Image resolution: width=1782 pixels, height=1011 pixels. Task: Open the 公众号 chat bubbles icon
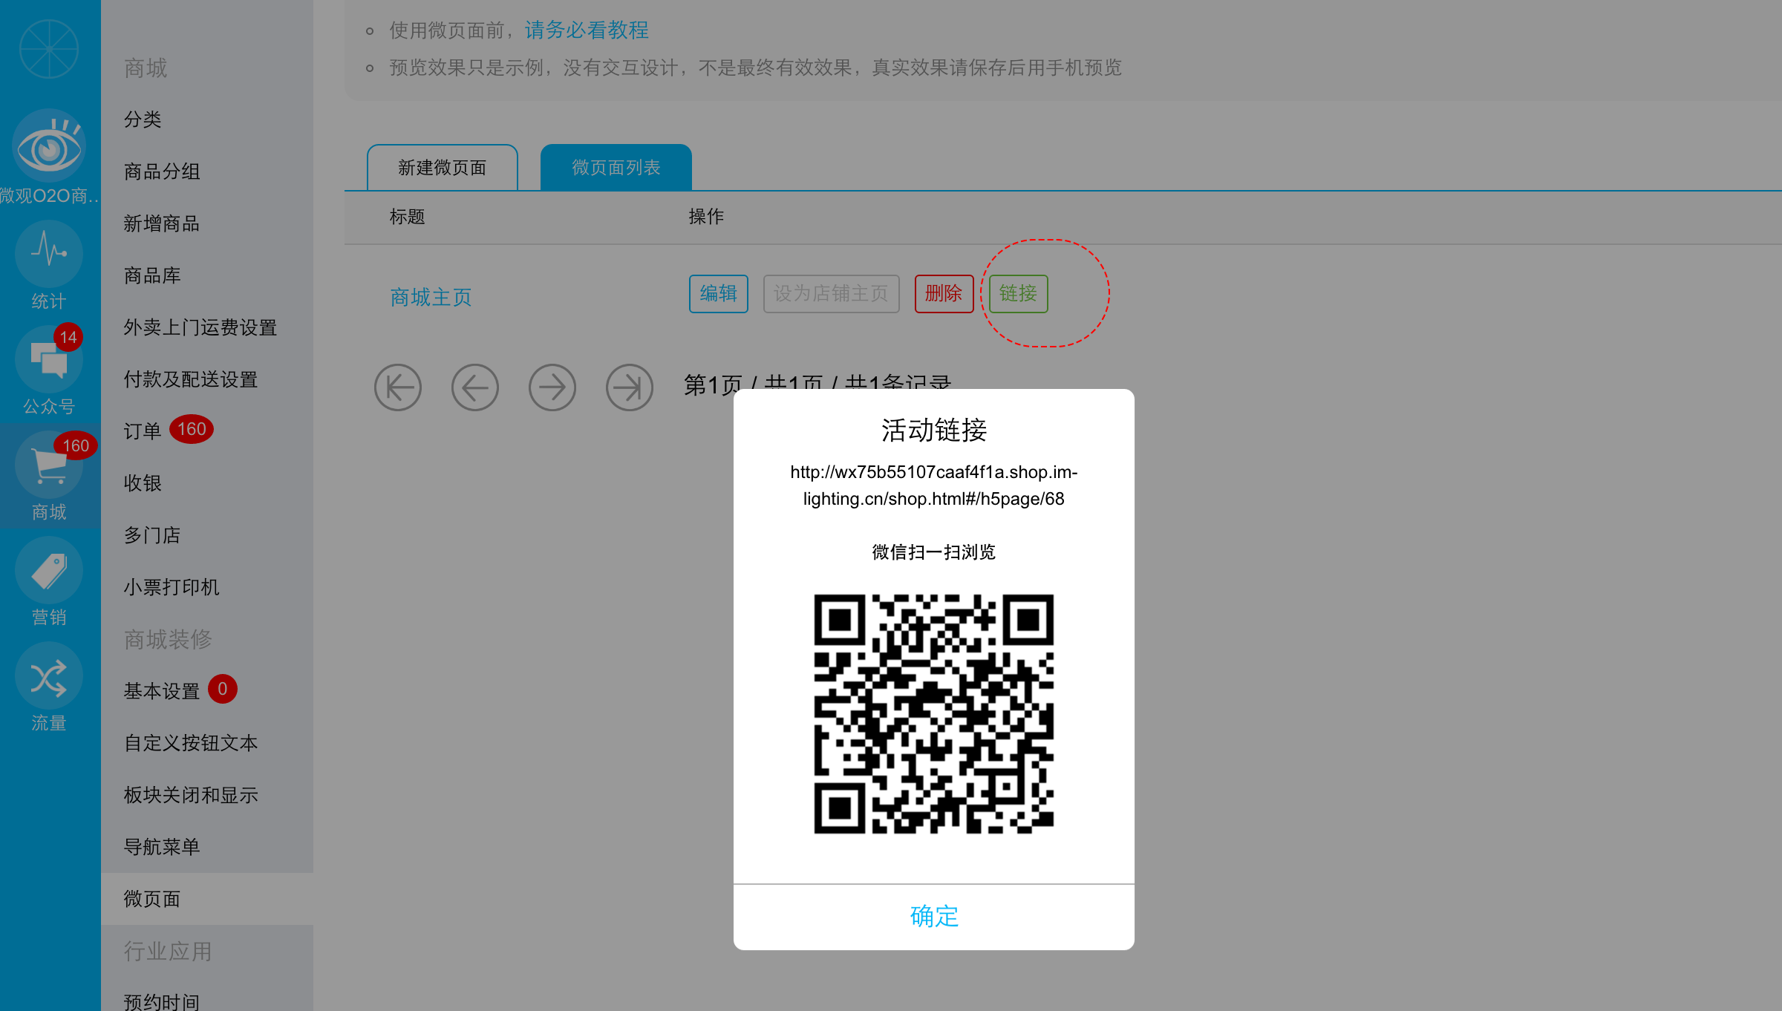click(x=49, y=359)
